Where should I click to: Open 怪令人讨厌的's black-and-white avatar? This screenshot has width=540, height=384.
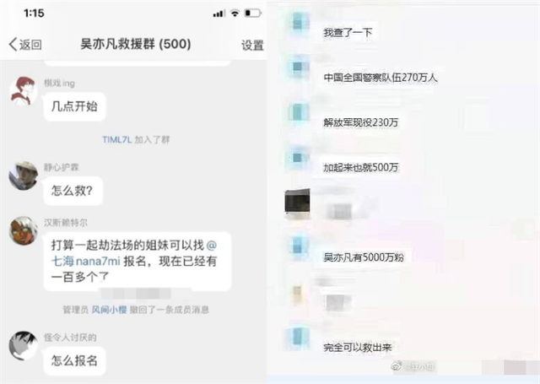(23, 345)
